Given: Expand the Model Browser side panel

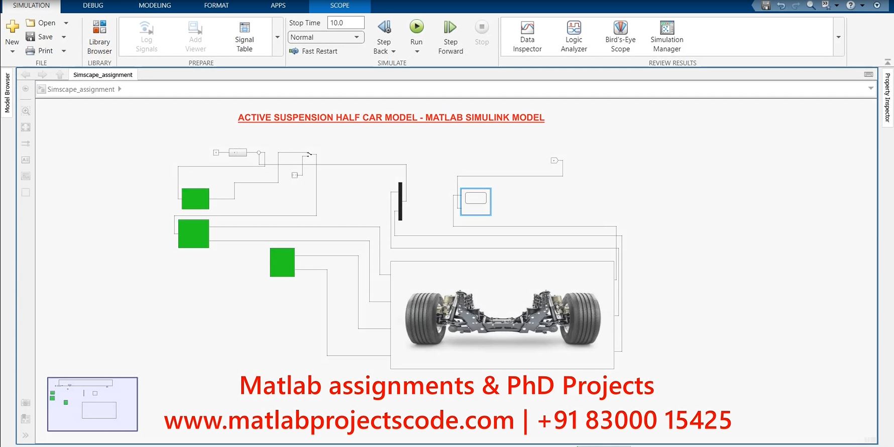Looking at the screenshot, I should (x=7, y=92).
